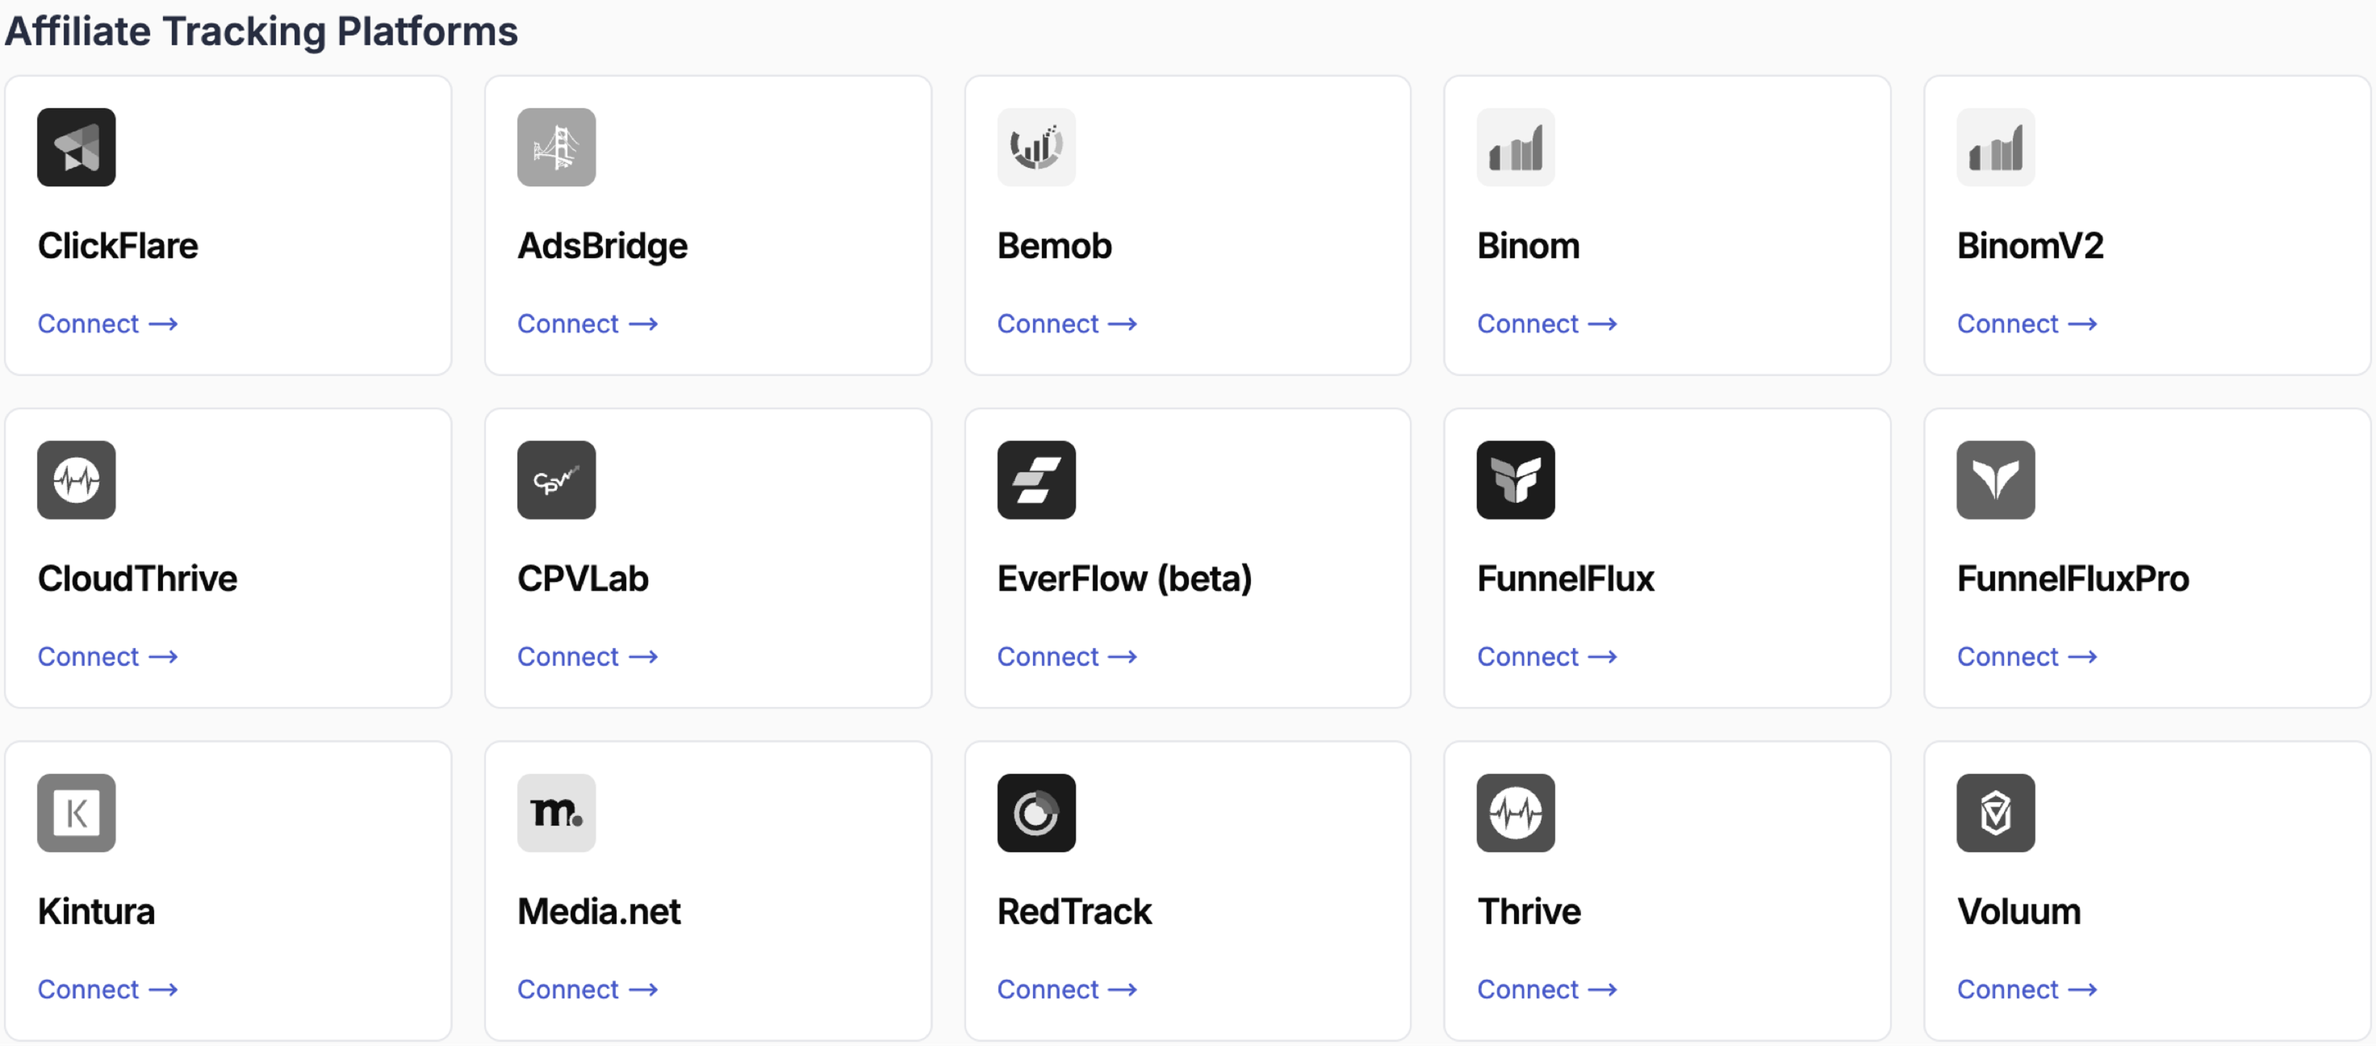Image resolution: width=2376 pixels, height=1046 pixels.
Task: Click the Media.net logo icon
Action: coord(556,813)
